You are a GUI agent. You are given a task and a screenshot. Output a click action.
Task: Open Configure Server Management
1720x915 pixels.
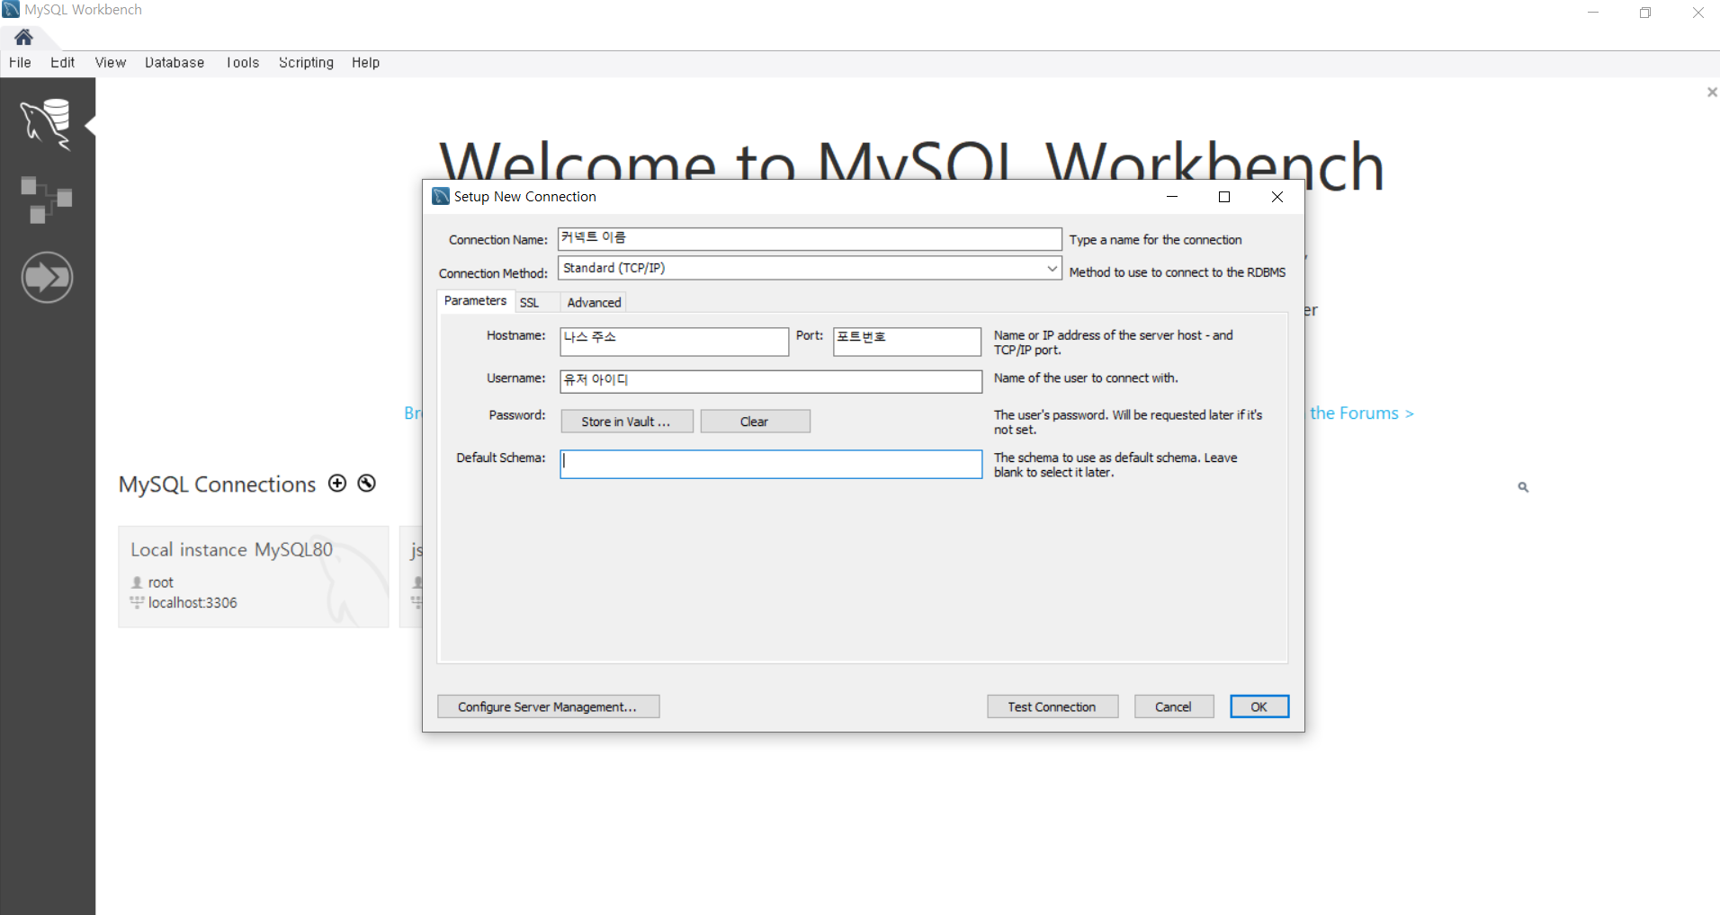[x=548, y=706]
